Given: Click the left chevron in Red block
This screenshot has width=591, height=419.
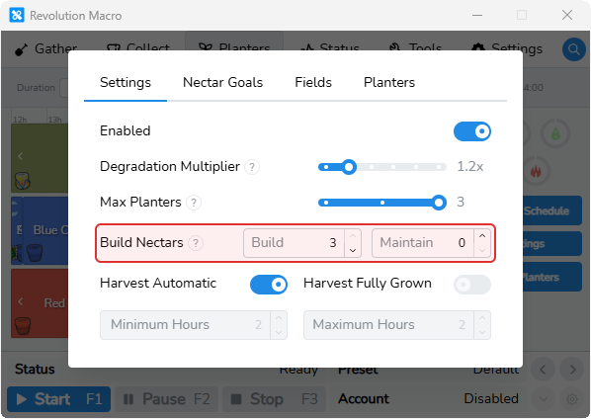Looking at the screenshot, I should [21, 301].
